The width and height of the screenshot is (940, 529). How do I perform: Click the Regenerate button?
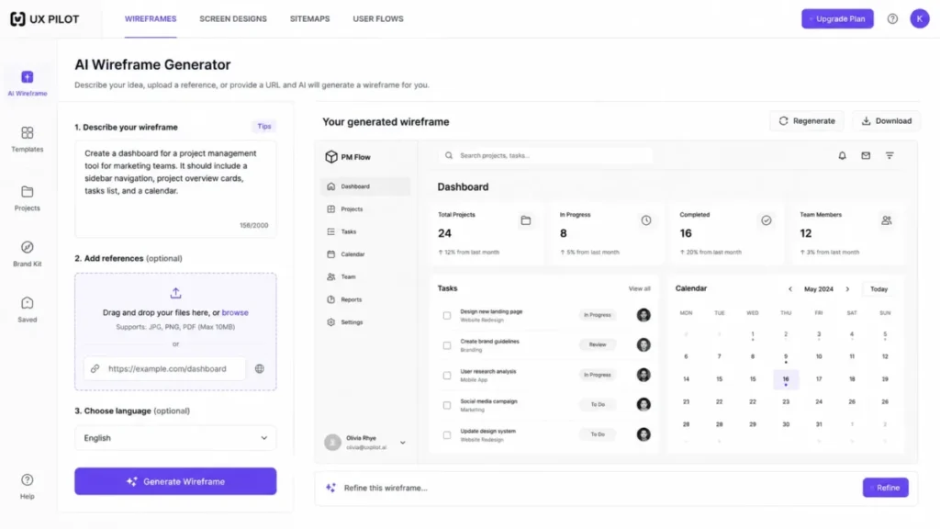click(807, 120)
